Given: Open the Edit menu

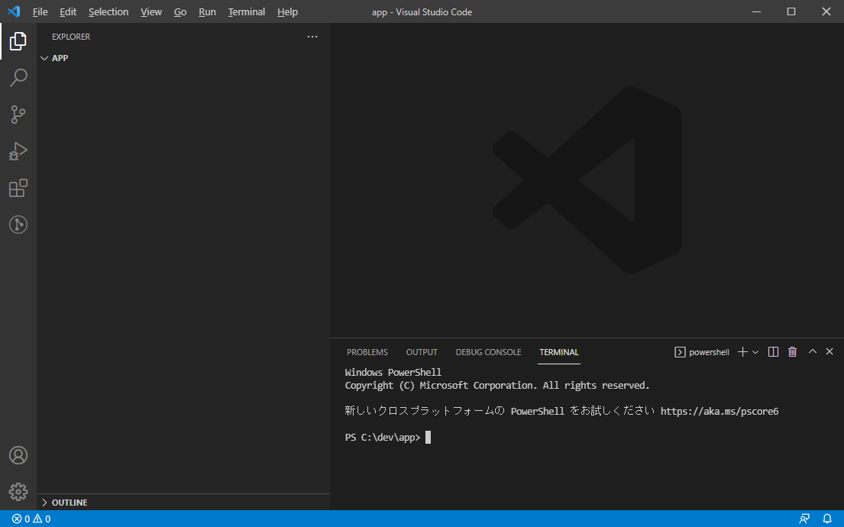Looking at the screenshot, I should 68,12.
